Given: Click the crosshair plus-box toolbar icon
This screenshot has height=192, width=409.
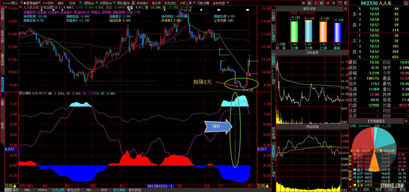Looking at the screenshot, I should [x=315, y=3].
